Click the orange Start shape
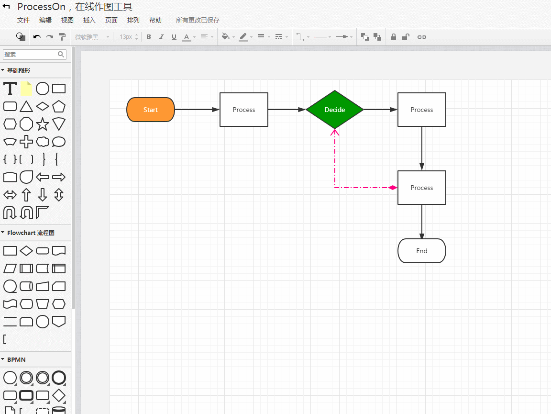 tap(151, 110)
